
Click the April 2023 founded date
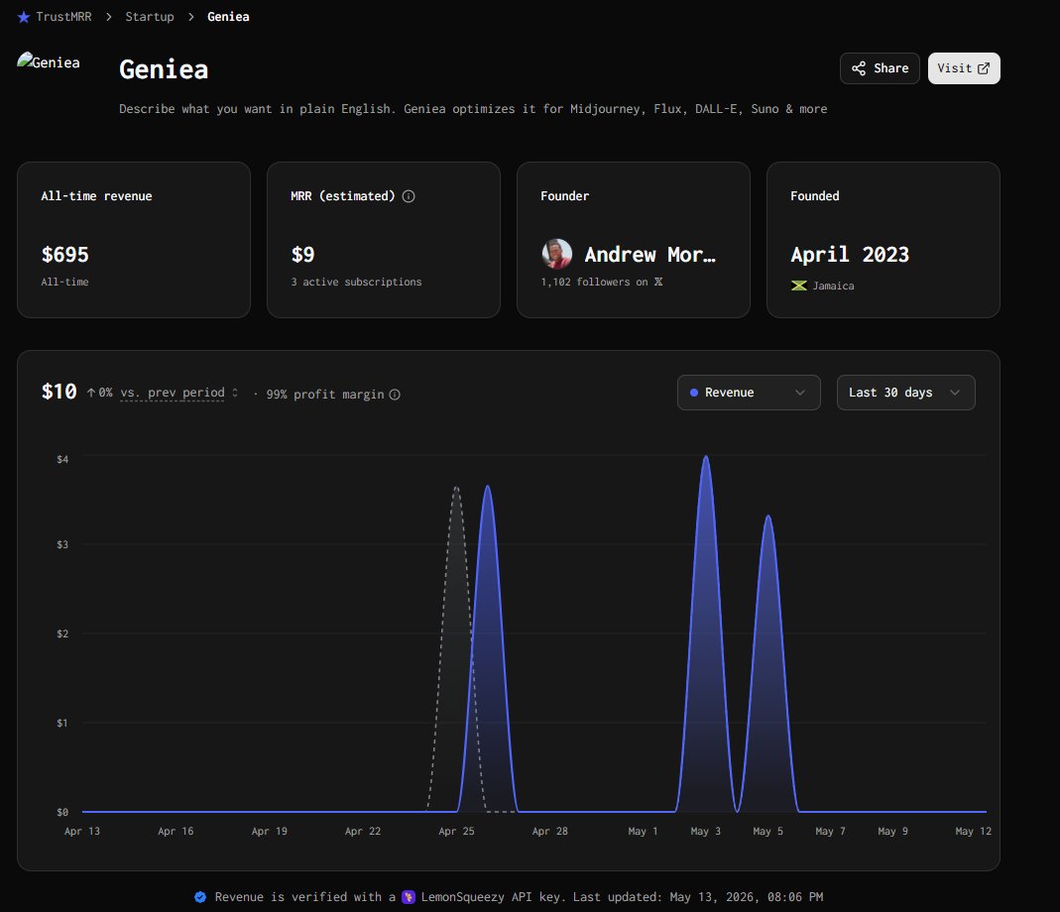(850, 255)
